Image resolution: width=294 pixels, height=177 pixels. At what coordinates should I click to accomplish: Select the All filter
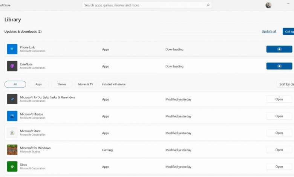tap(15, 84)
